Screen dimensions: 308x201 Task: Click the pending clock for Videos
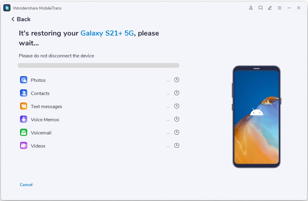(x=177, y=145)
